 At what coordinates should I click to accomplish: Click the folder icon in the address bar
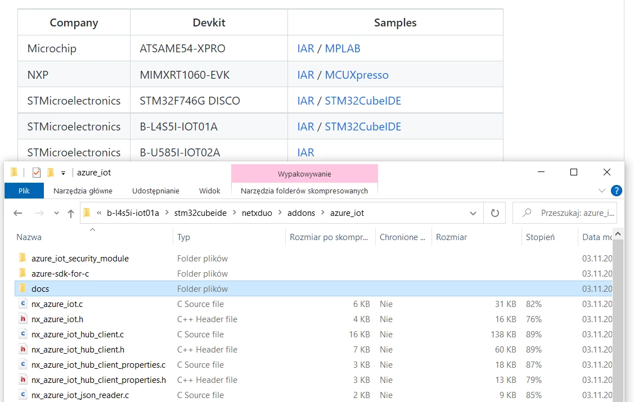pyautogui.click(x=87, y=213)
